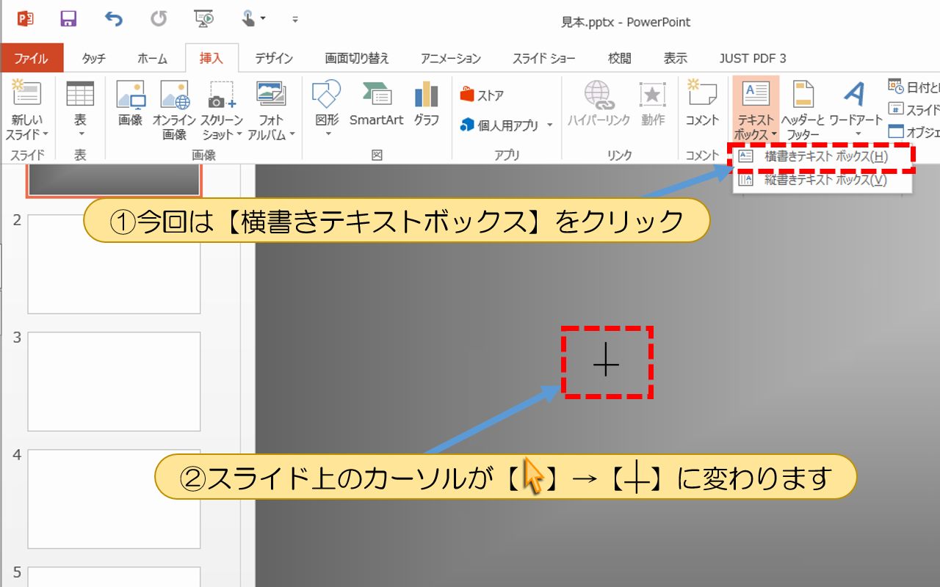Screen dimensions: 940x587
Task: Switch to the 校閲 tab
Action: (619, 59)
